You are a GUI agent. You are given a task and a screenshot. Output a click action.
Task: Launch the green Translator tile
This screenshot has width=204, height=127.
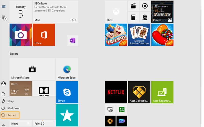(x=122, y=110)
